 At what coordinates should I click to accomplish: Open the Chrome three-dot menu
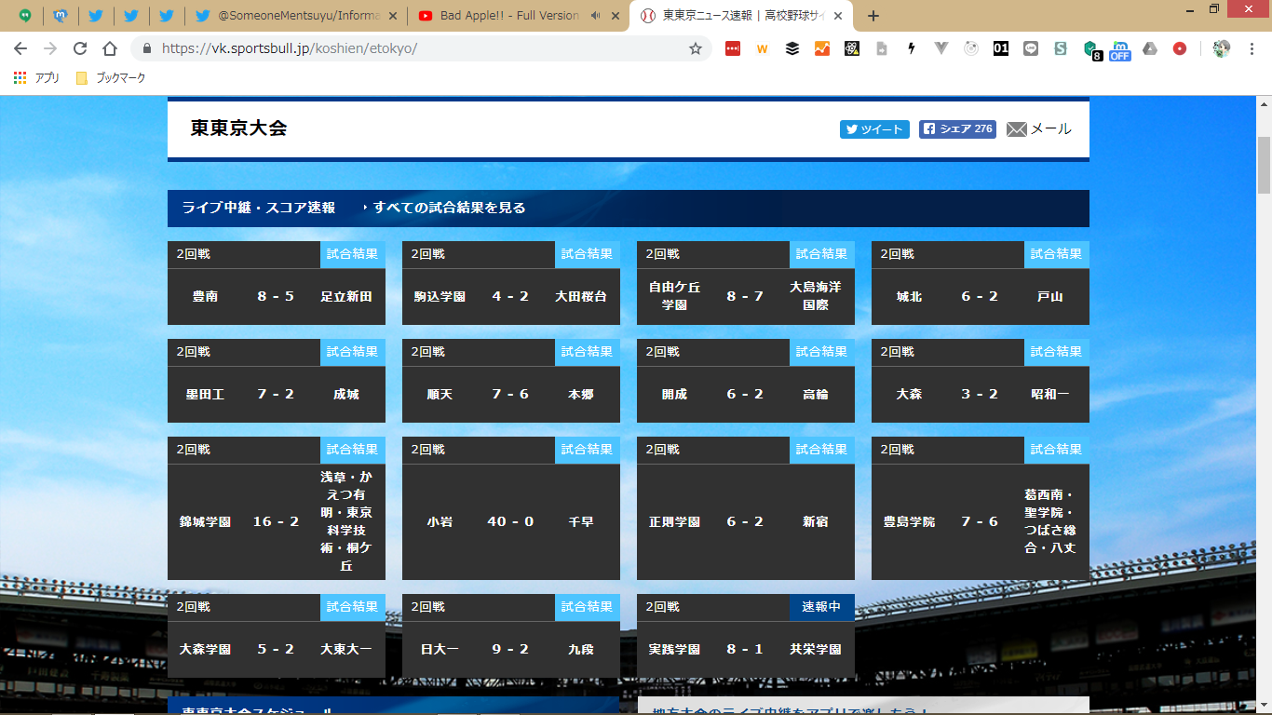click(x=1252, y=48)
